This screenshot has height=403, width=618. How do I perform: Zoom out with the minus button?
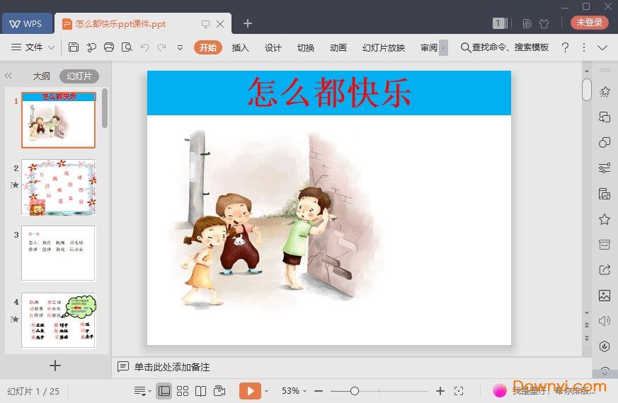pos(319,391)
